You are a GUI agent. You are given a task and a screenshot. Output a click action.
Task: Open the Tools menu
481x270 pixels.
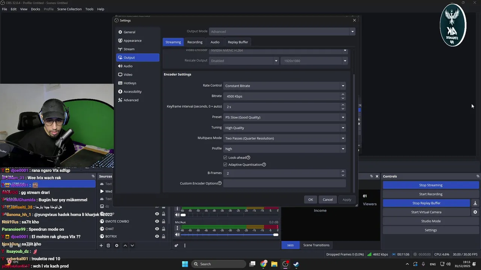(89, 9)
